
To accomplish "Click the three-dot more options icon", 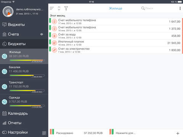I will [180, 8].
